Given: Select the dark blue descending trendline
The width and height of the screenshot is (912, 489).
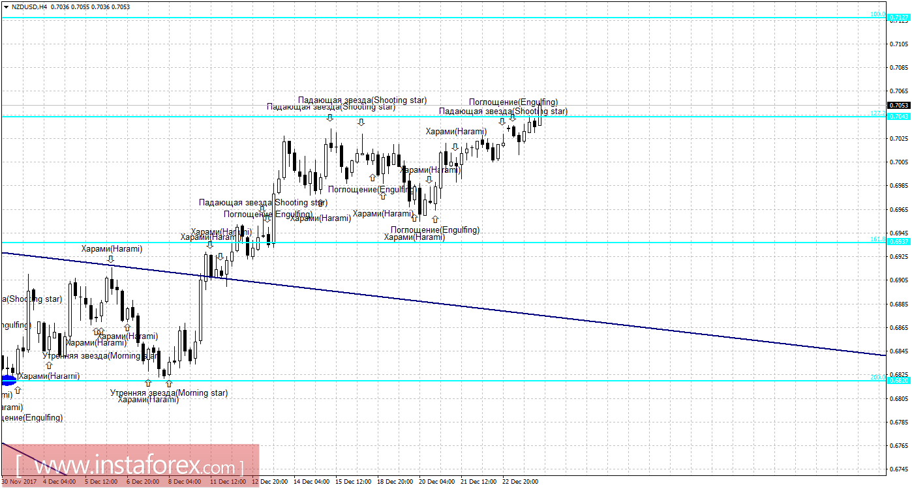Looking at the screenshot, I should (444, 304).
